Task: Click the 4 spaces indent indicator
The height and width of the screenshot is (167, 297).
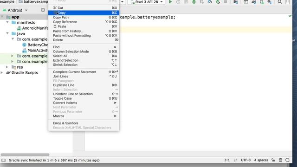Action: pos(261,160)
